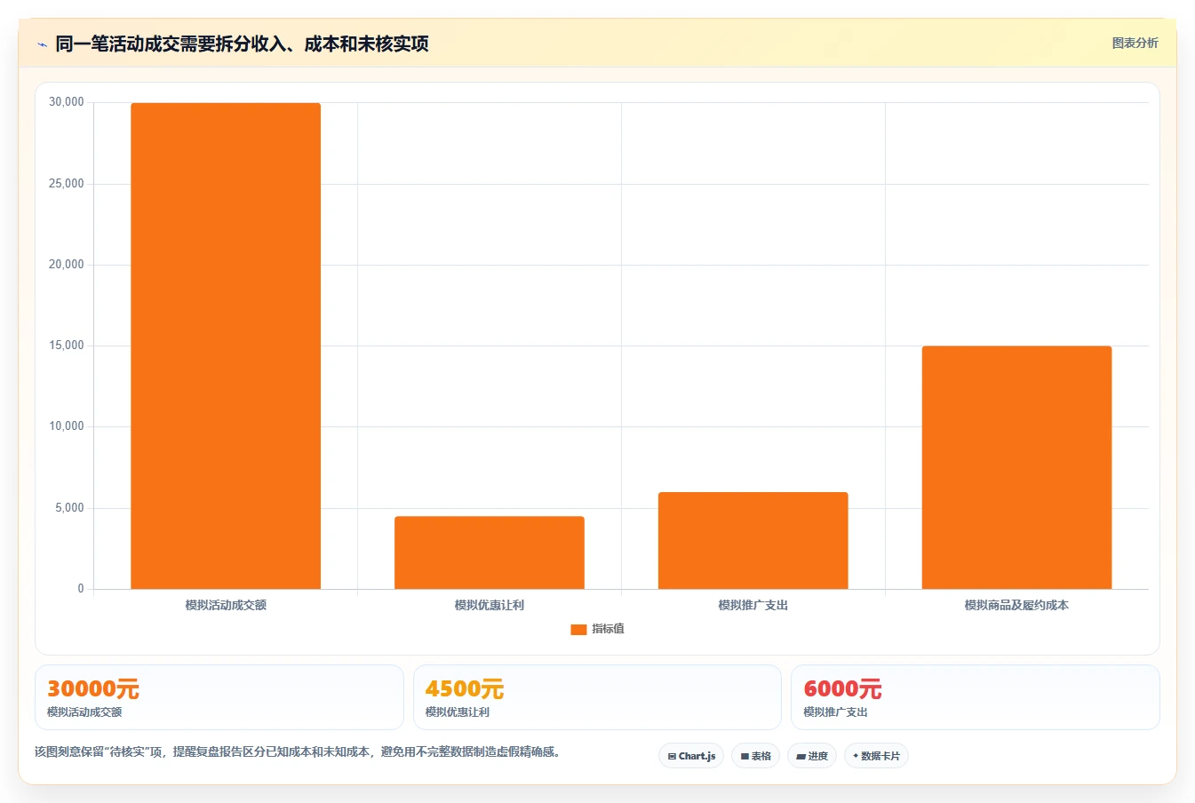Click the 模拟商品及履约成本 bar
1195x803 pixels.
[x=1016, y=467]
